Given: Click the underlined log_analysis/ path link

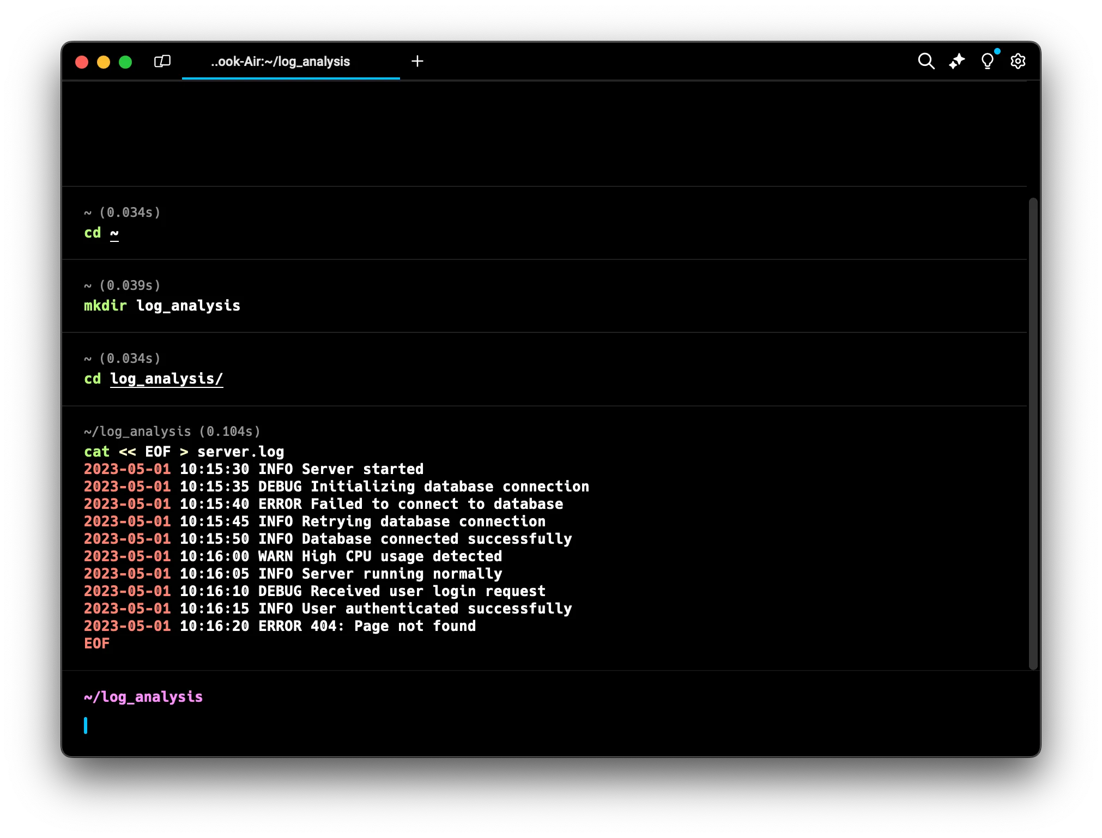Looking at the screenshot, I should (x=166, y=379).
